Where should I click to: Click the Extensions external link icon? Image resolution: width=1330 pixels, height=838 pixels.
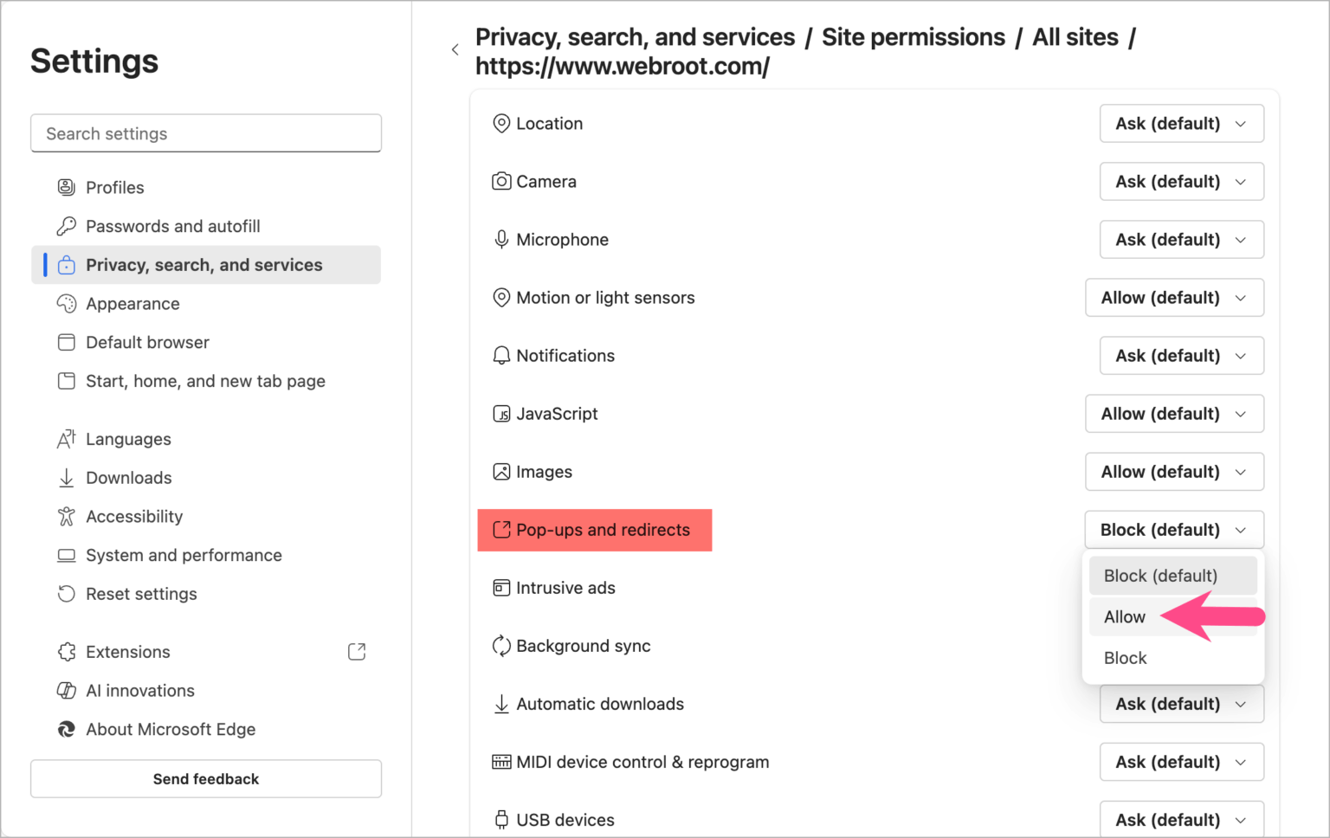pos(357,651)
